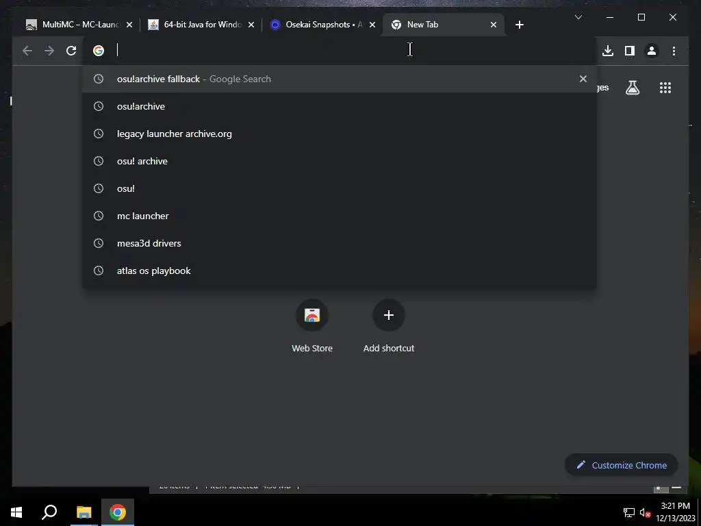Go back with the browser back arrow
The height and width of the screenshot is (526, 701).
click(x=27, y=51)
